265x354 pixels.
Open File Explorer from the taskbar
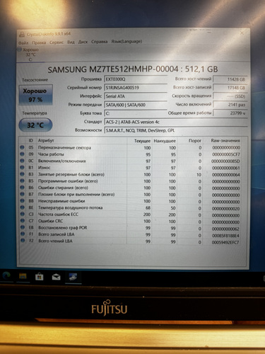click(x=23, y=276)
